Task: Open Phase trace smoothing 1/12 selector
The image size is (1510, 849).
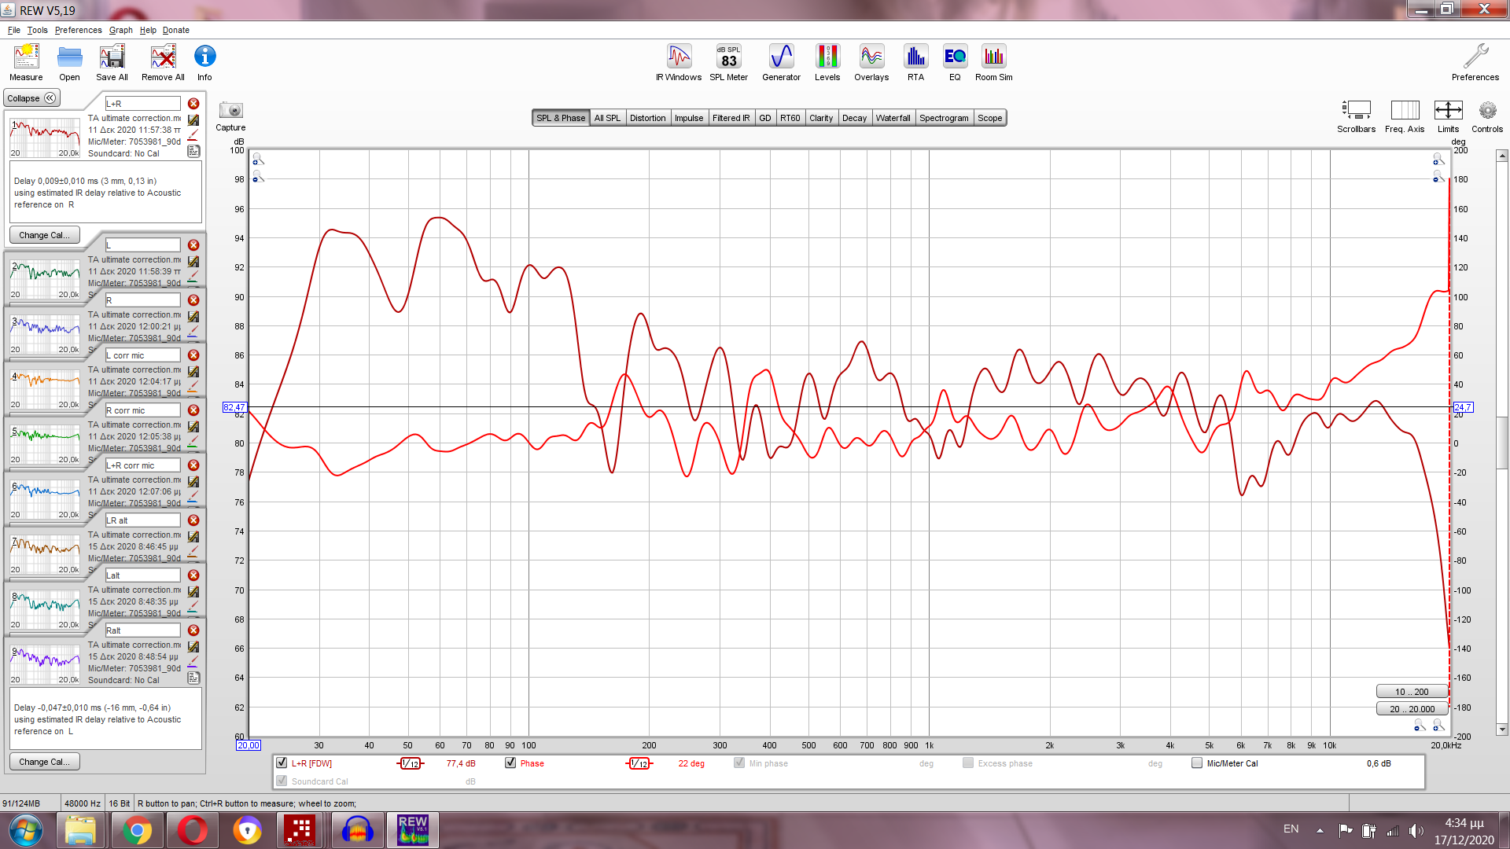Action: (639, 763)
